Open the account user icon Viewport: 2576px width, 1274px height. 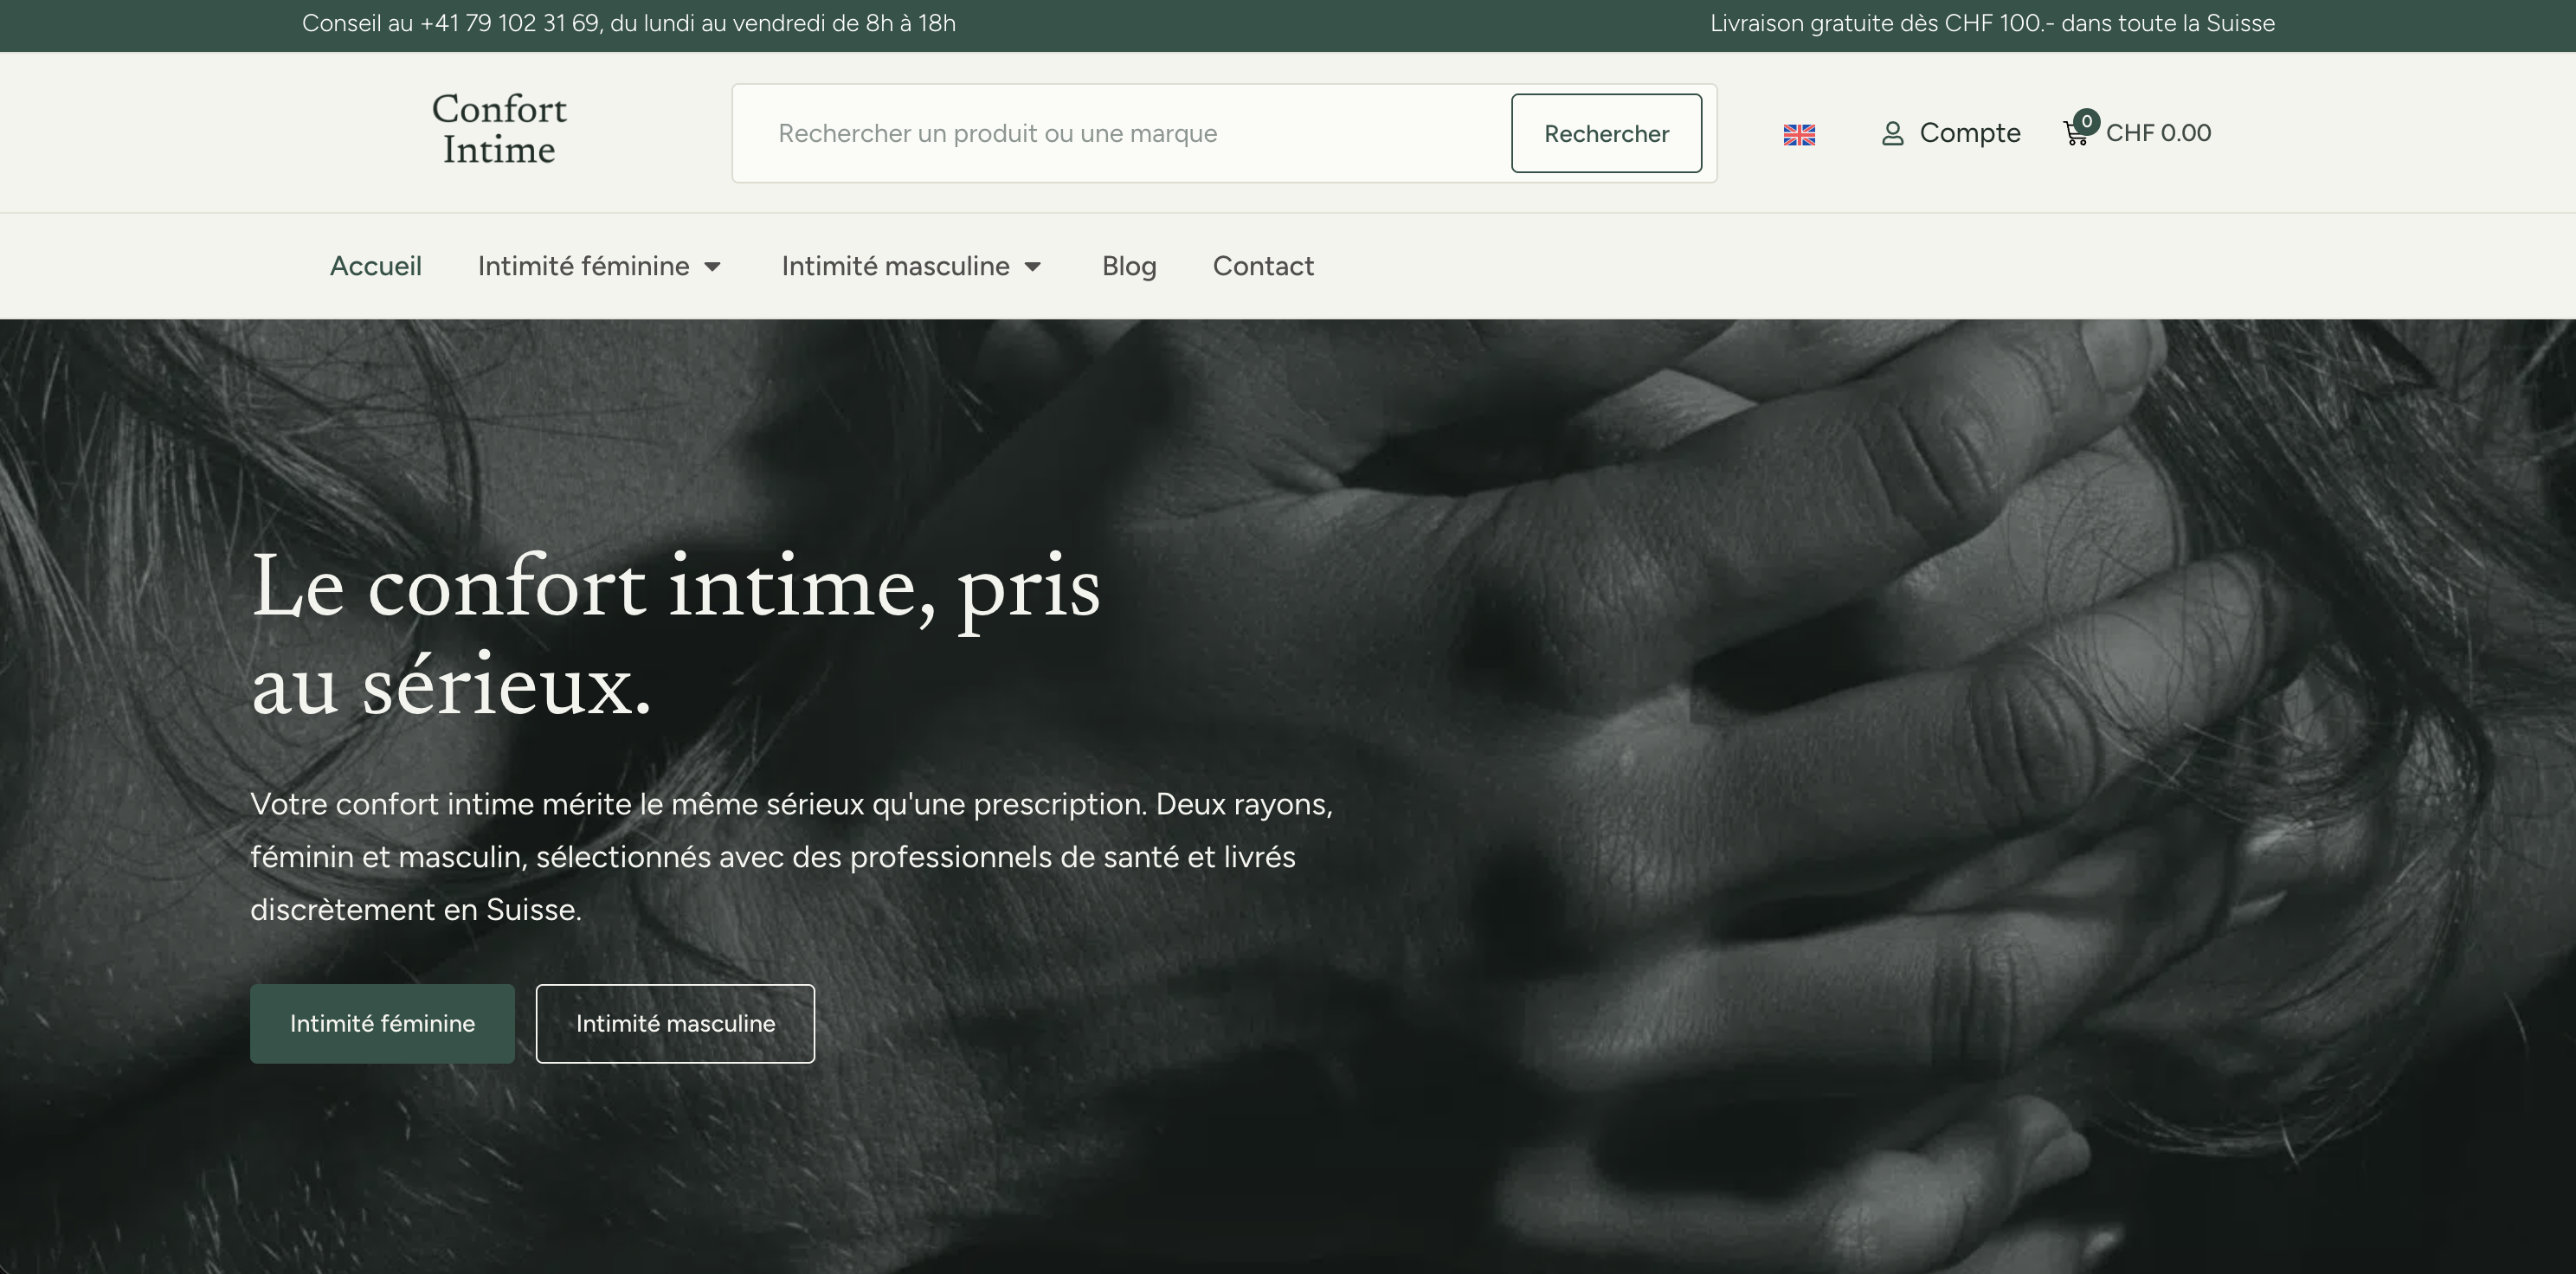[1892, 133]
